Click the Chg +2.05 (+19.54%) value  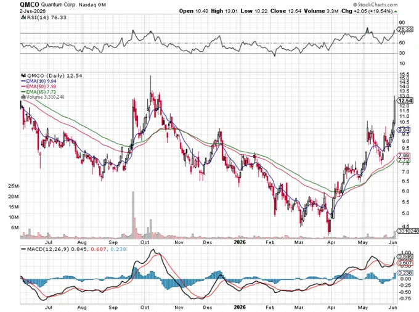point(367,11)
